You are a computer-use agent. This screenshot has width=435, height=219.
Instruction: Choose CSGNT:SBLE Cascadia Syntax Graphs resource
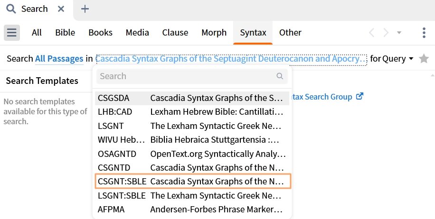click(x=193, y=182)
